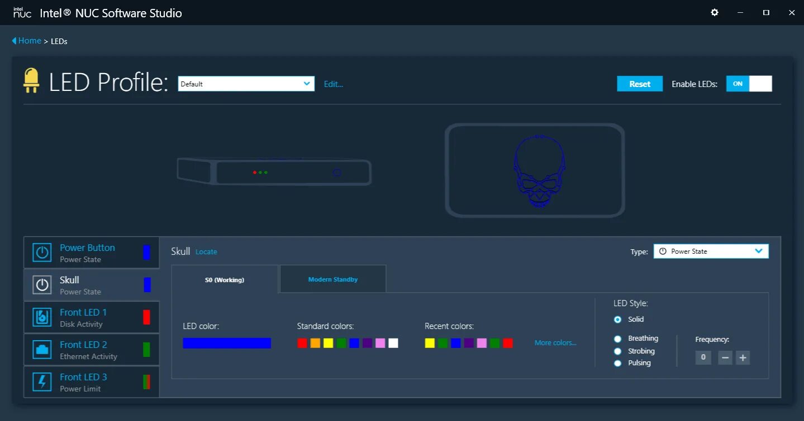The height and width of the screenshot is (421, 804).
Task: Select the Pulsing LED style
Action: 617,363
